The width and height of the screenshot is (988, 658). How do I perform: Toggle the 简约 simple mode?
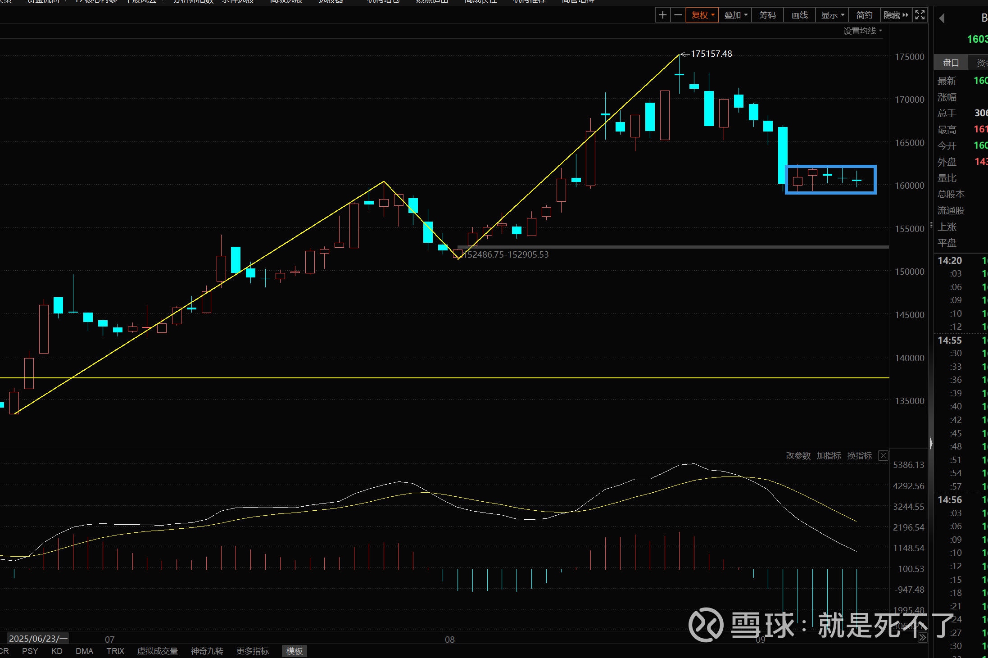(864, 15)
